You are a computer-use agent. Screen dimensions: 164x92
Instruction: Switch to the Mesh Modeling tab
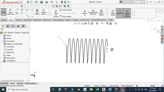tap(58, 20)
